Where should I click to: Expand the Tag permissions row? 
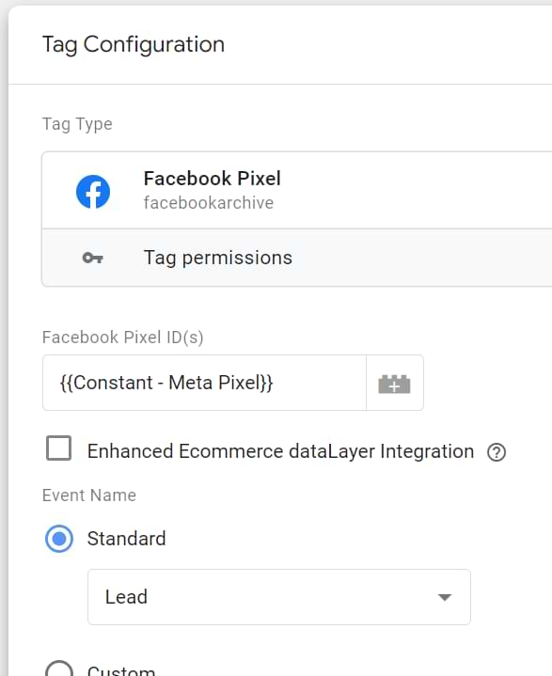click(x=297, y=258)
